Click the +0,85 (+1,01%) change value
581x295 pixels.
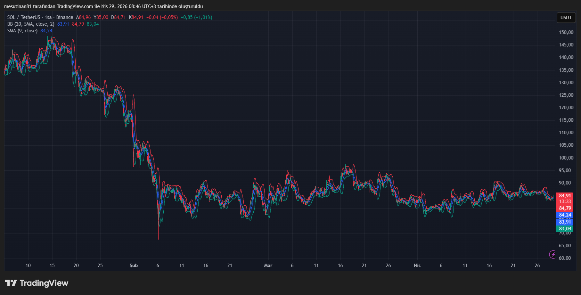(196, 17)
